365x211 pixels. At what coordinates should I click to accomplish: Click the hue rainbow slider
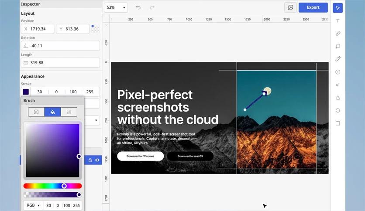(x=52, y=186)
